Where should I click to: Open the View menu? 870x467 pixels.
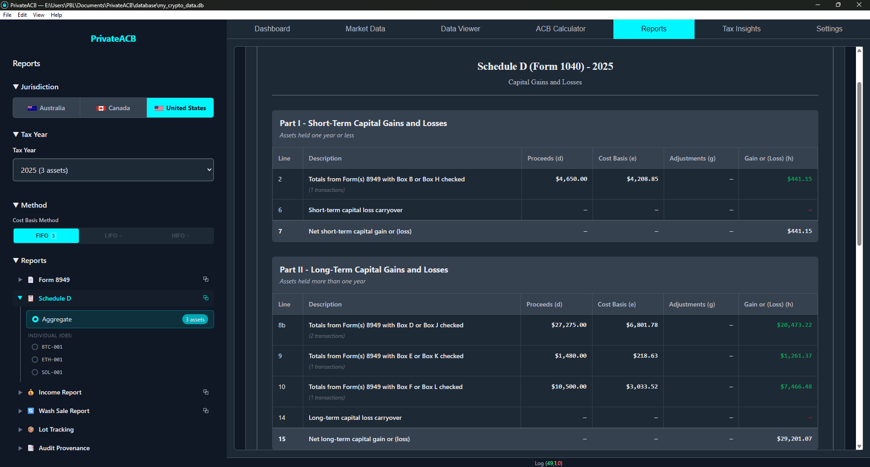(x=39, y=15)
